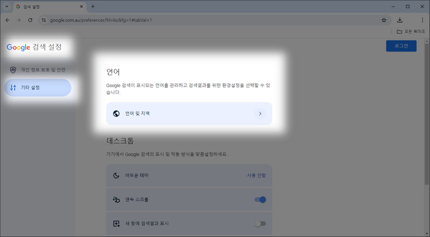Open the 사용 안함 dark theme value
Image resolution: width=430 pixels, height=237 pixels.
[256, 176]
